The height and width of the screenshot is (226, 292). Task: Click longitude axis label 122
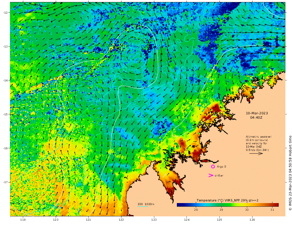[121, 220]
